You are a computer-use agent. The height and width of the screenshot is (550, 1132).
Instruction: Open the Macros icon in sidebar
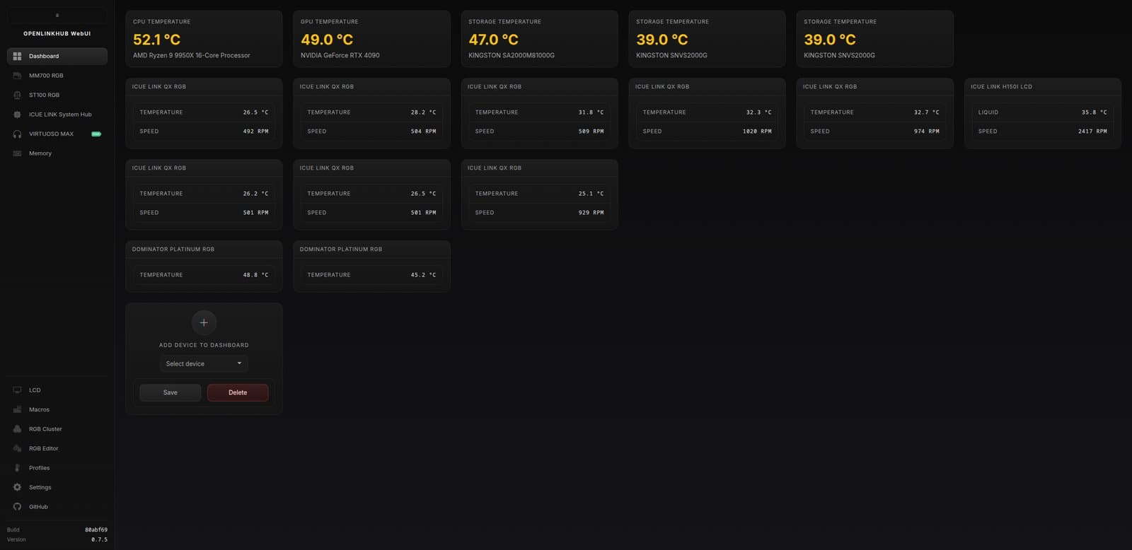[x=17, y=409]
